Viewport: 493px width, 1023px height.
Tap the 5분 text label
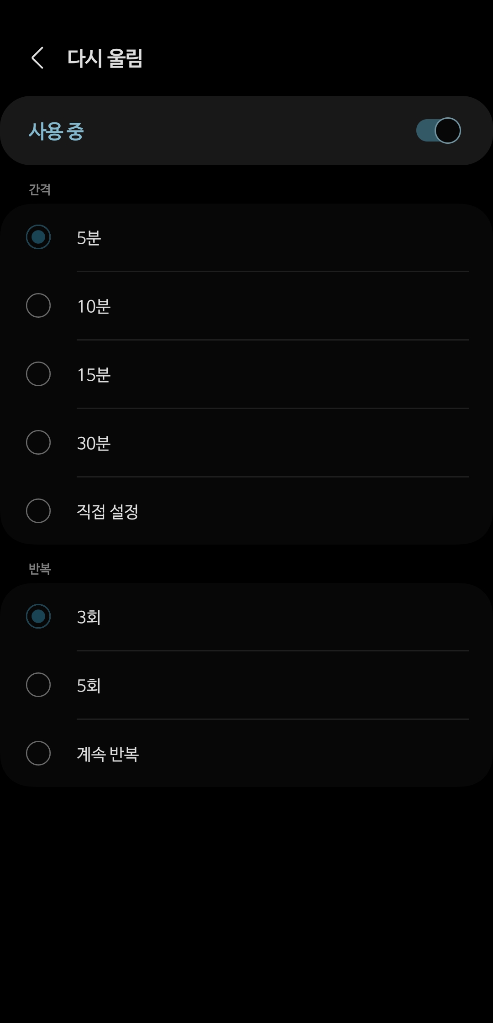click(x=89, y=238)
